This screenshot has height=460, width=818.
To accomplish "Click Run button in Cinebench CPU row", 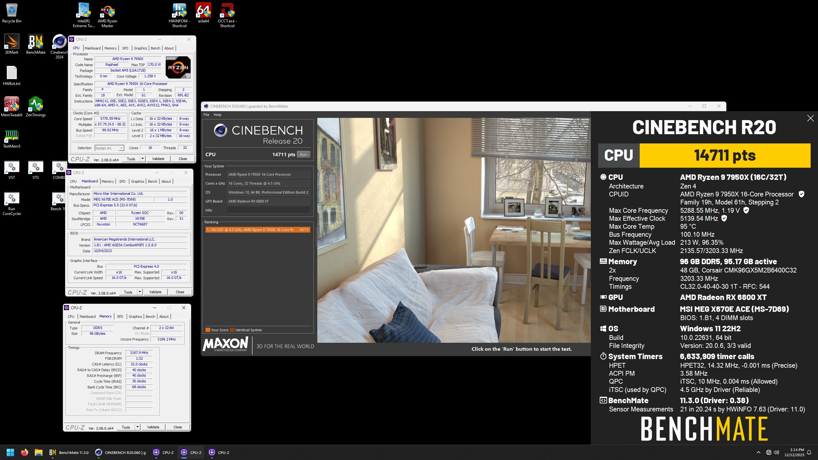I will click(x=303, y=155).
